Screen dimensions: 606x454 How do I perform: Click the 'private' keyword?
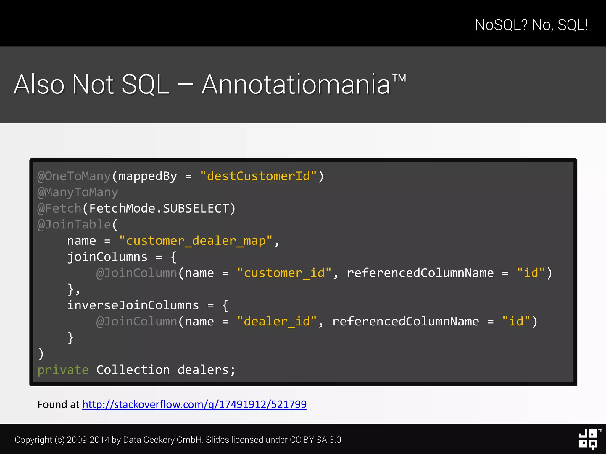point(63,370)
